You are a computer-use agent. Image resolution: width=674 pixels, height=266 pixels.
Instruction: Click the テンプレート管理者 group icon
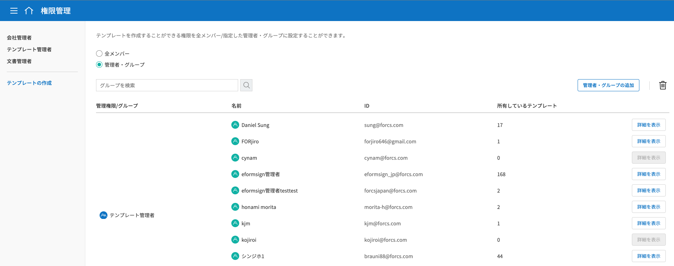point(104,215)
